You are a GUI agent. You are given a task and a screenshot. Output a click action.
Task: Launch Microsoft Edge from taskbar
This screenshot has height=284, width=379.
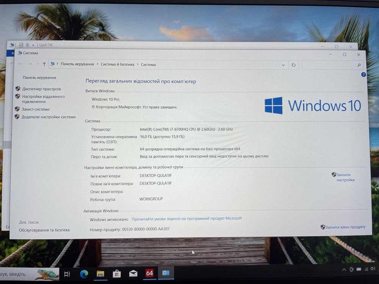(84, 274)
